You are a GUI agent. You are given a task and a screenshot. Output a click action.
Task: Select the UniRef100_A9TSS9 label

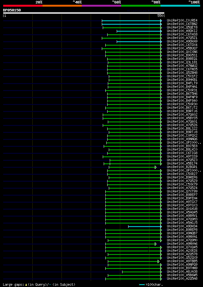[x=182, y=156]
